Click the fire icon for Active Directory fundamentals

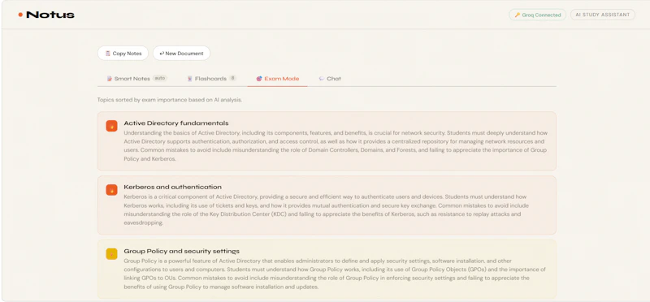tap(111, 126)
